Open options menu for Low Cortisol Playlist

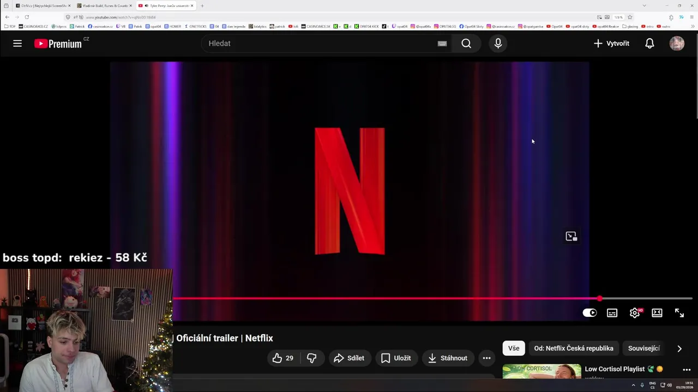click(x=687, y=370)
